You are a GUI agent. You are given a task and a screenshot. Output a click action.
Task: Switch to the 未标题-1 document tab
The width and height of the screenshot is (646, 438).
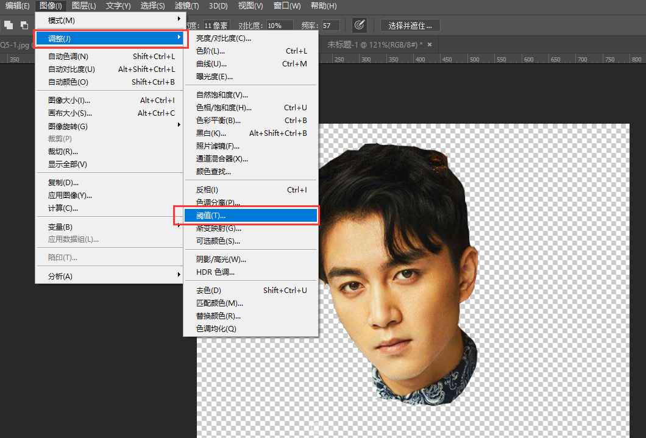(375, 44)
